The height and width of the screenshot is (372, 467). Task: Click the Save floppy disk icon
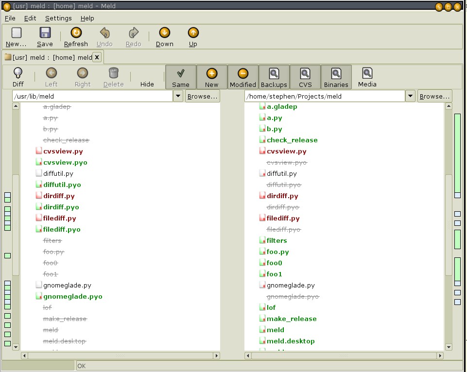click(x=45, y=33)
